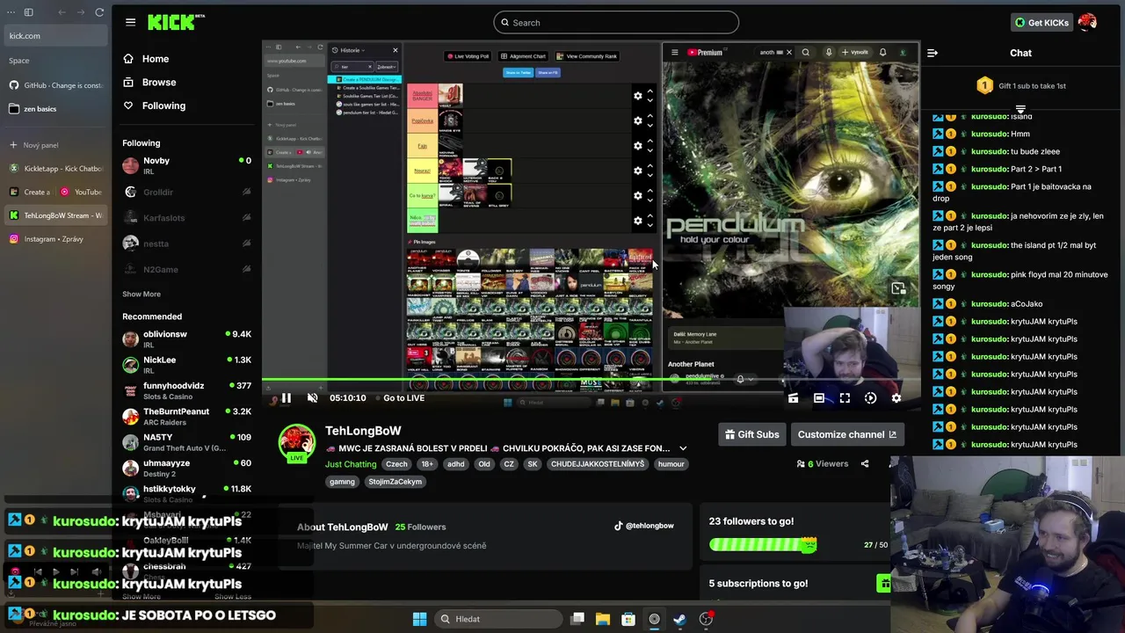
Task: Unmute the stream volume
Action: pyautogui.click(x=312, y=398)
